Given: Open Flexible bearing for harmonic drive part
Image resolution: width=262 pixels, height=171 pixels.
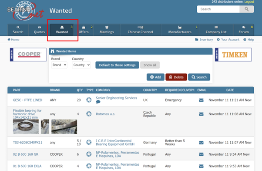Looking at the screenshot, I should [27, 114].
